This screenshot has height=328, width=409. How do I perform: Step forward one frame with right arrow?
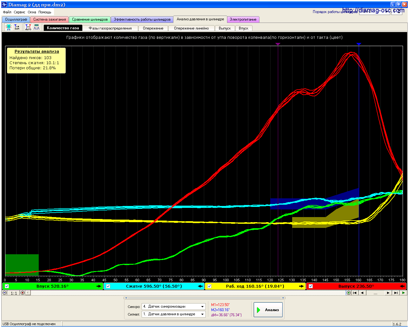388,293
